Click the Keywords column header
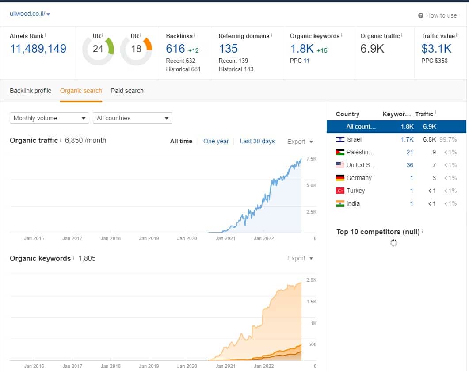The height and width of the screenshot is (371, 469). (397, 114)
